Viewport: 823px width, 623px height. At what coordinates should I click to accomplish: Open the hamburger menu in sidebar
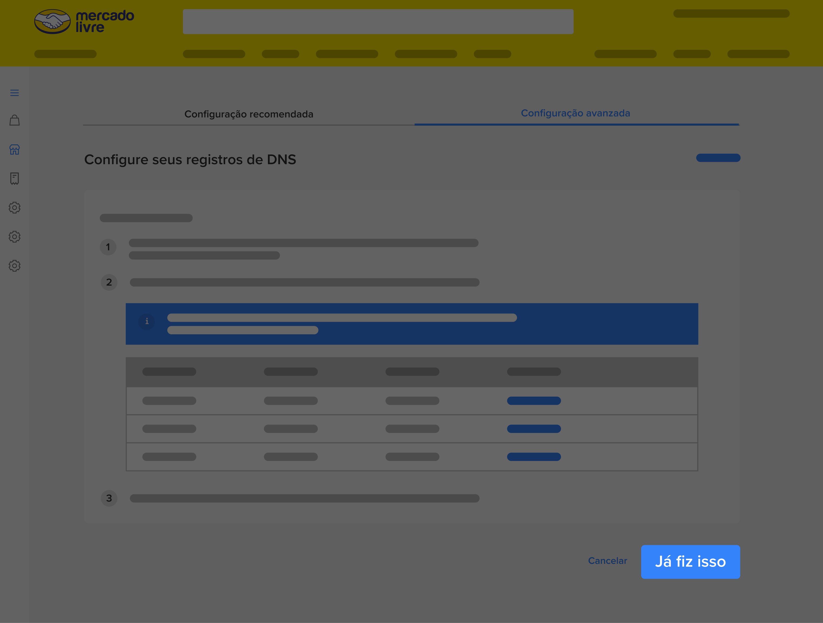click(14, 93)
